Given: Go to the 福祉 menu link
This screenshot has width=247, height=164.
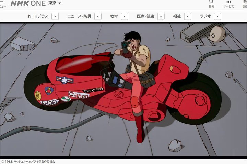Looking at the screenshot, I should coord(177,16).
